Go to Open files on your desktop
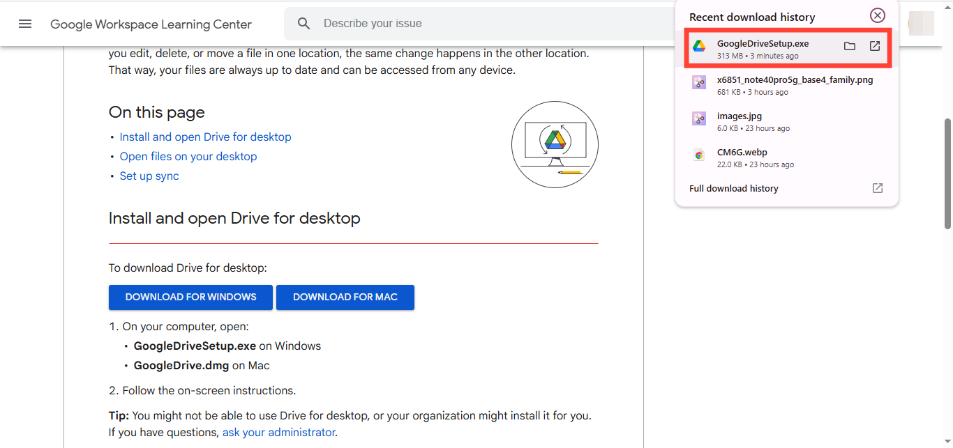The height and width of the screenshot is (448, 953). [188, 157]
